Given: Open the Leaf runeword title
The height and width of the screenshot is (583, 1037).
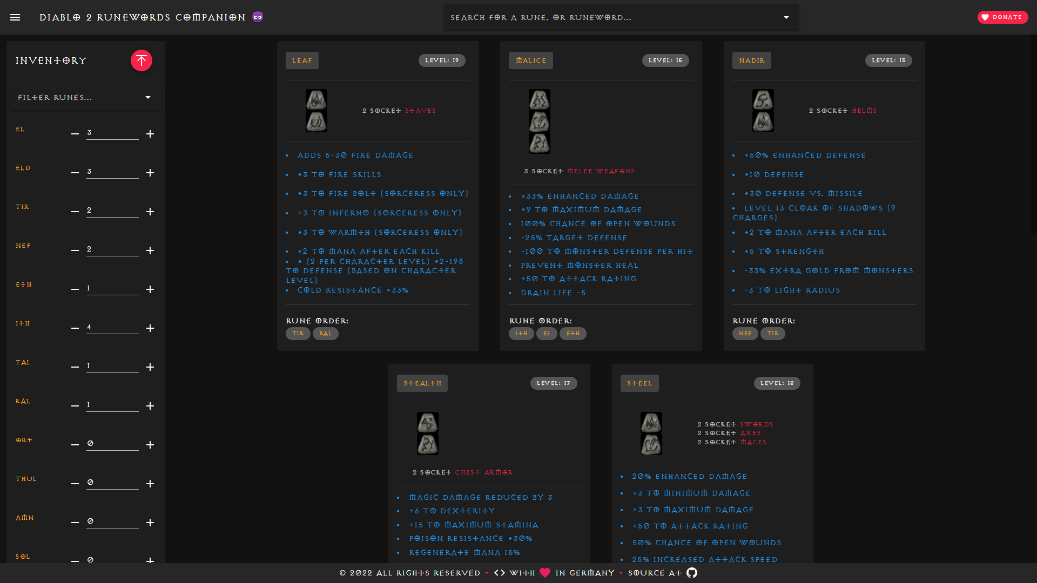Looking at the screenshot, I should tap(302, 60).
